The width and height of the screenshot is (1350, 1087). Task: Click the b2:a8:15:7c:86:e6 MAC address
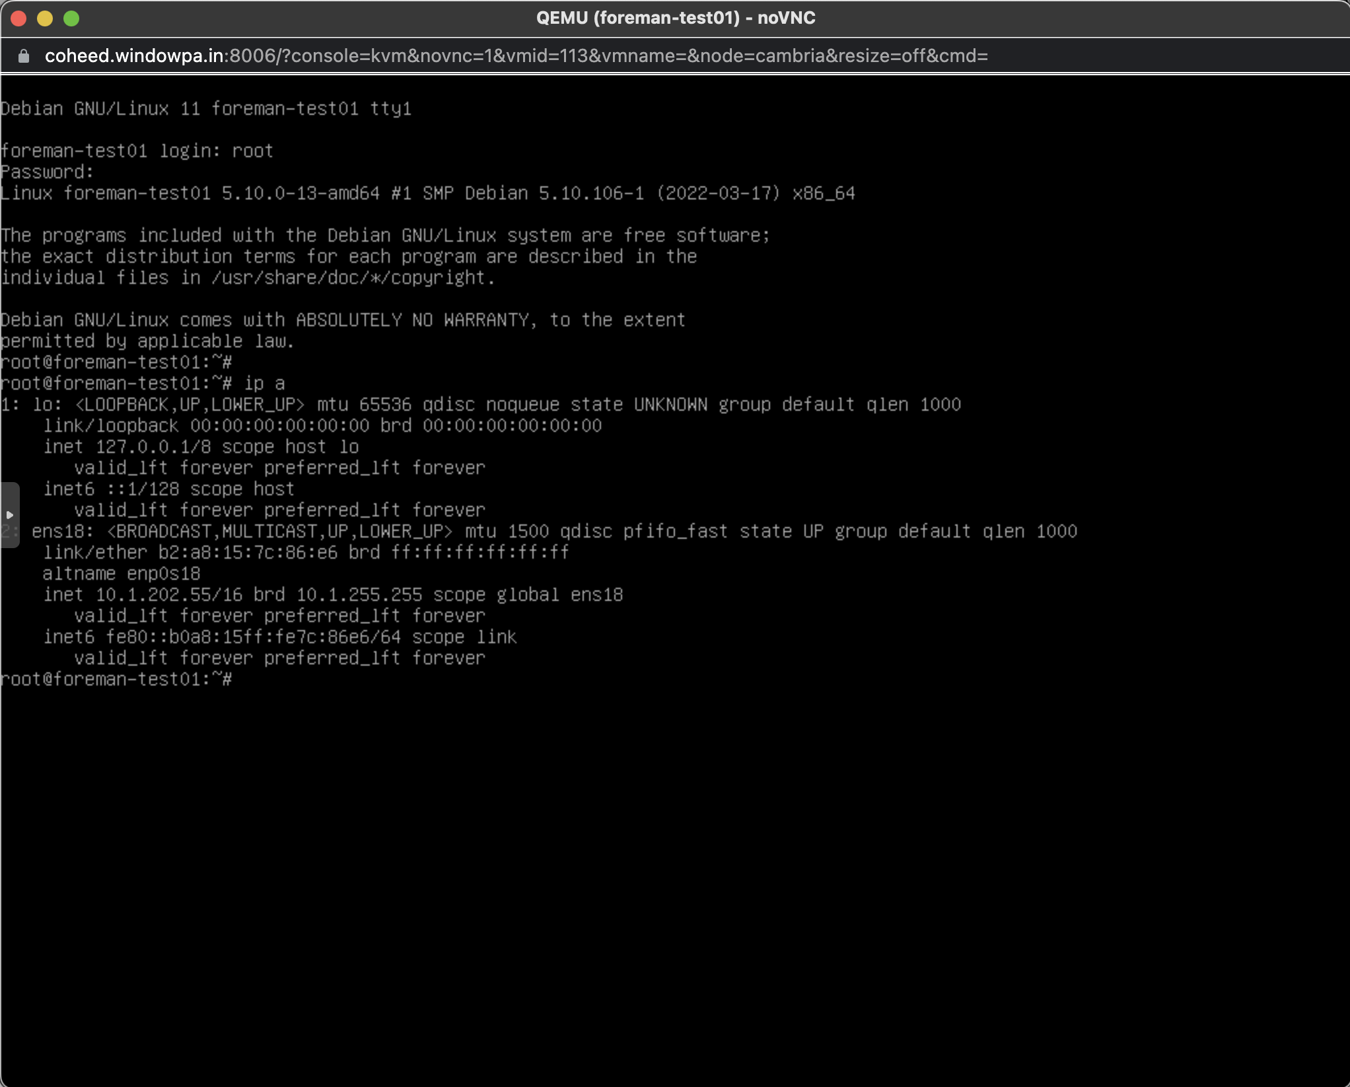pos(248,552)
